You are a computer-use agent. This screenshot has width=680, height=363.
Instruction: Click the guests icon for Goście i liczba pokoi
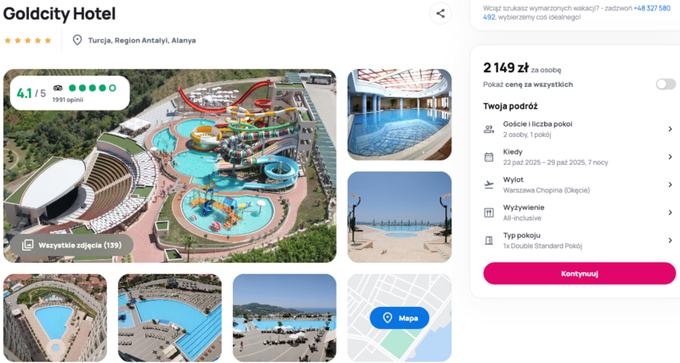point(489,129)
